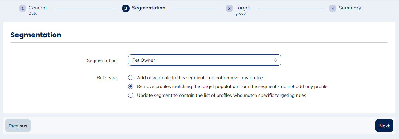
Task: Click the step 4 number circle
Action: point(332,9)
